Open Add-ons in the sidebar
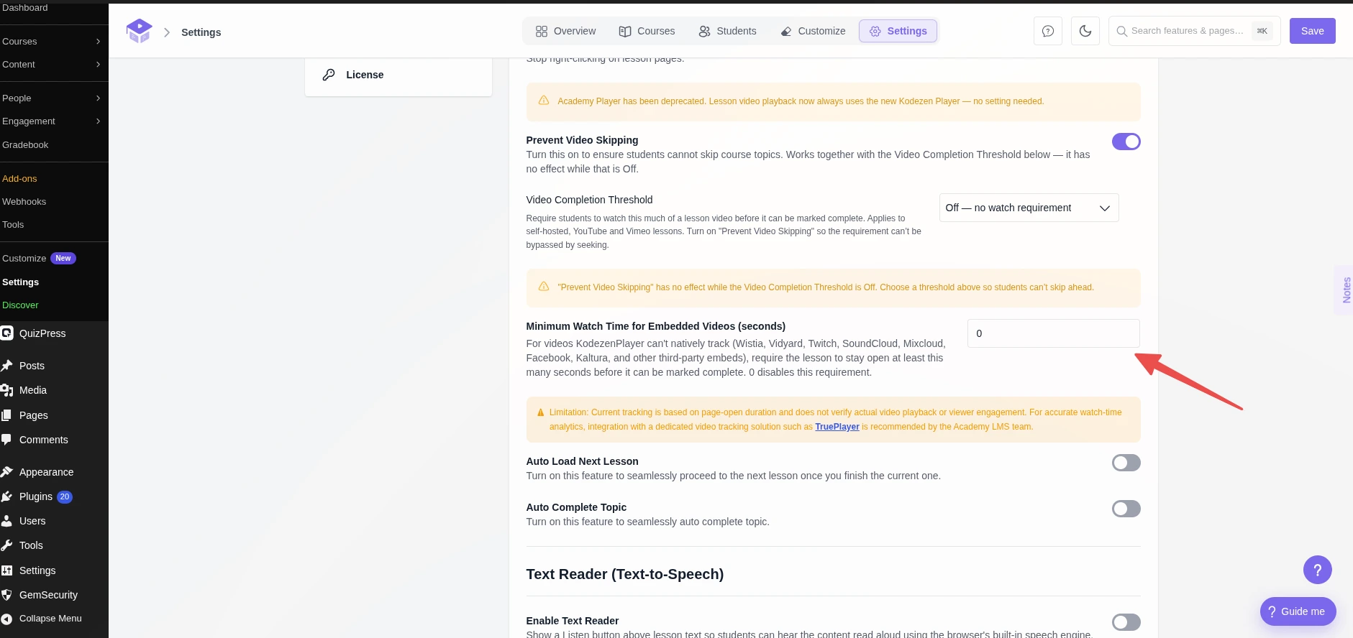Screen dimensions: 1353x638 point(19,179)
